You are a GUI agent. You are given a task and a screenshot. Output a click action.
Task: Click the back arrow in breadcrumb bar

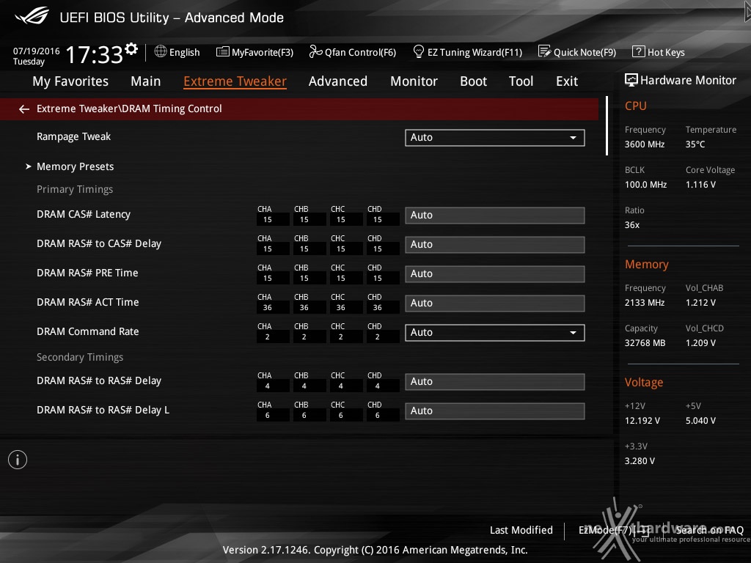[24, 109]
